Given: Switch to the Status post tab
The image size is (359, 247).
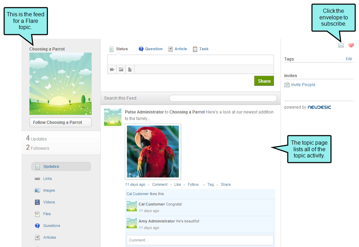Looking at the screenshot, I should [x=122, y=49].
